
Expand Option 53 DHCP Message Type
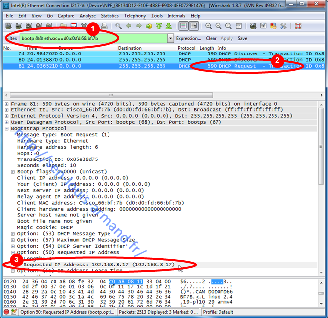[x=13, y=234]
